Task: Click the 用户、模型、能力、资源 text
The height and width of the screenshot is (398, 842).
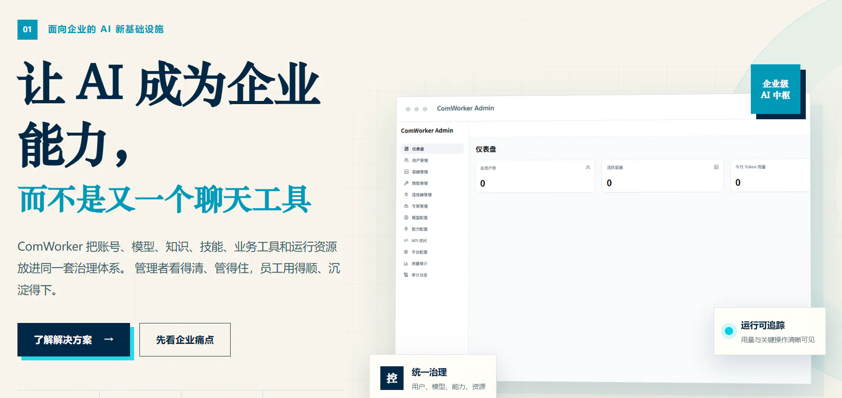Action: [448, 386]
